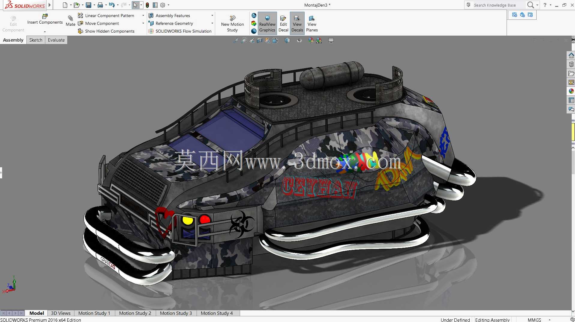Toggle RealView Graphics
The image size is (575, 322).
coord(267,24)
